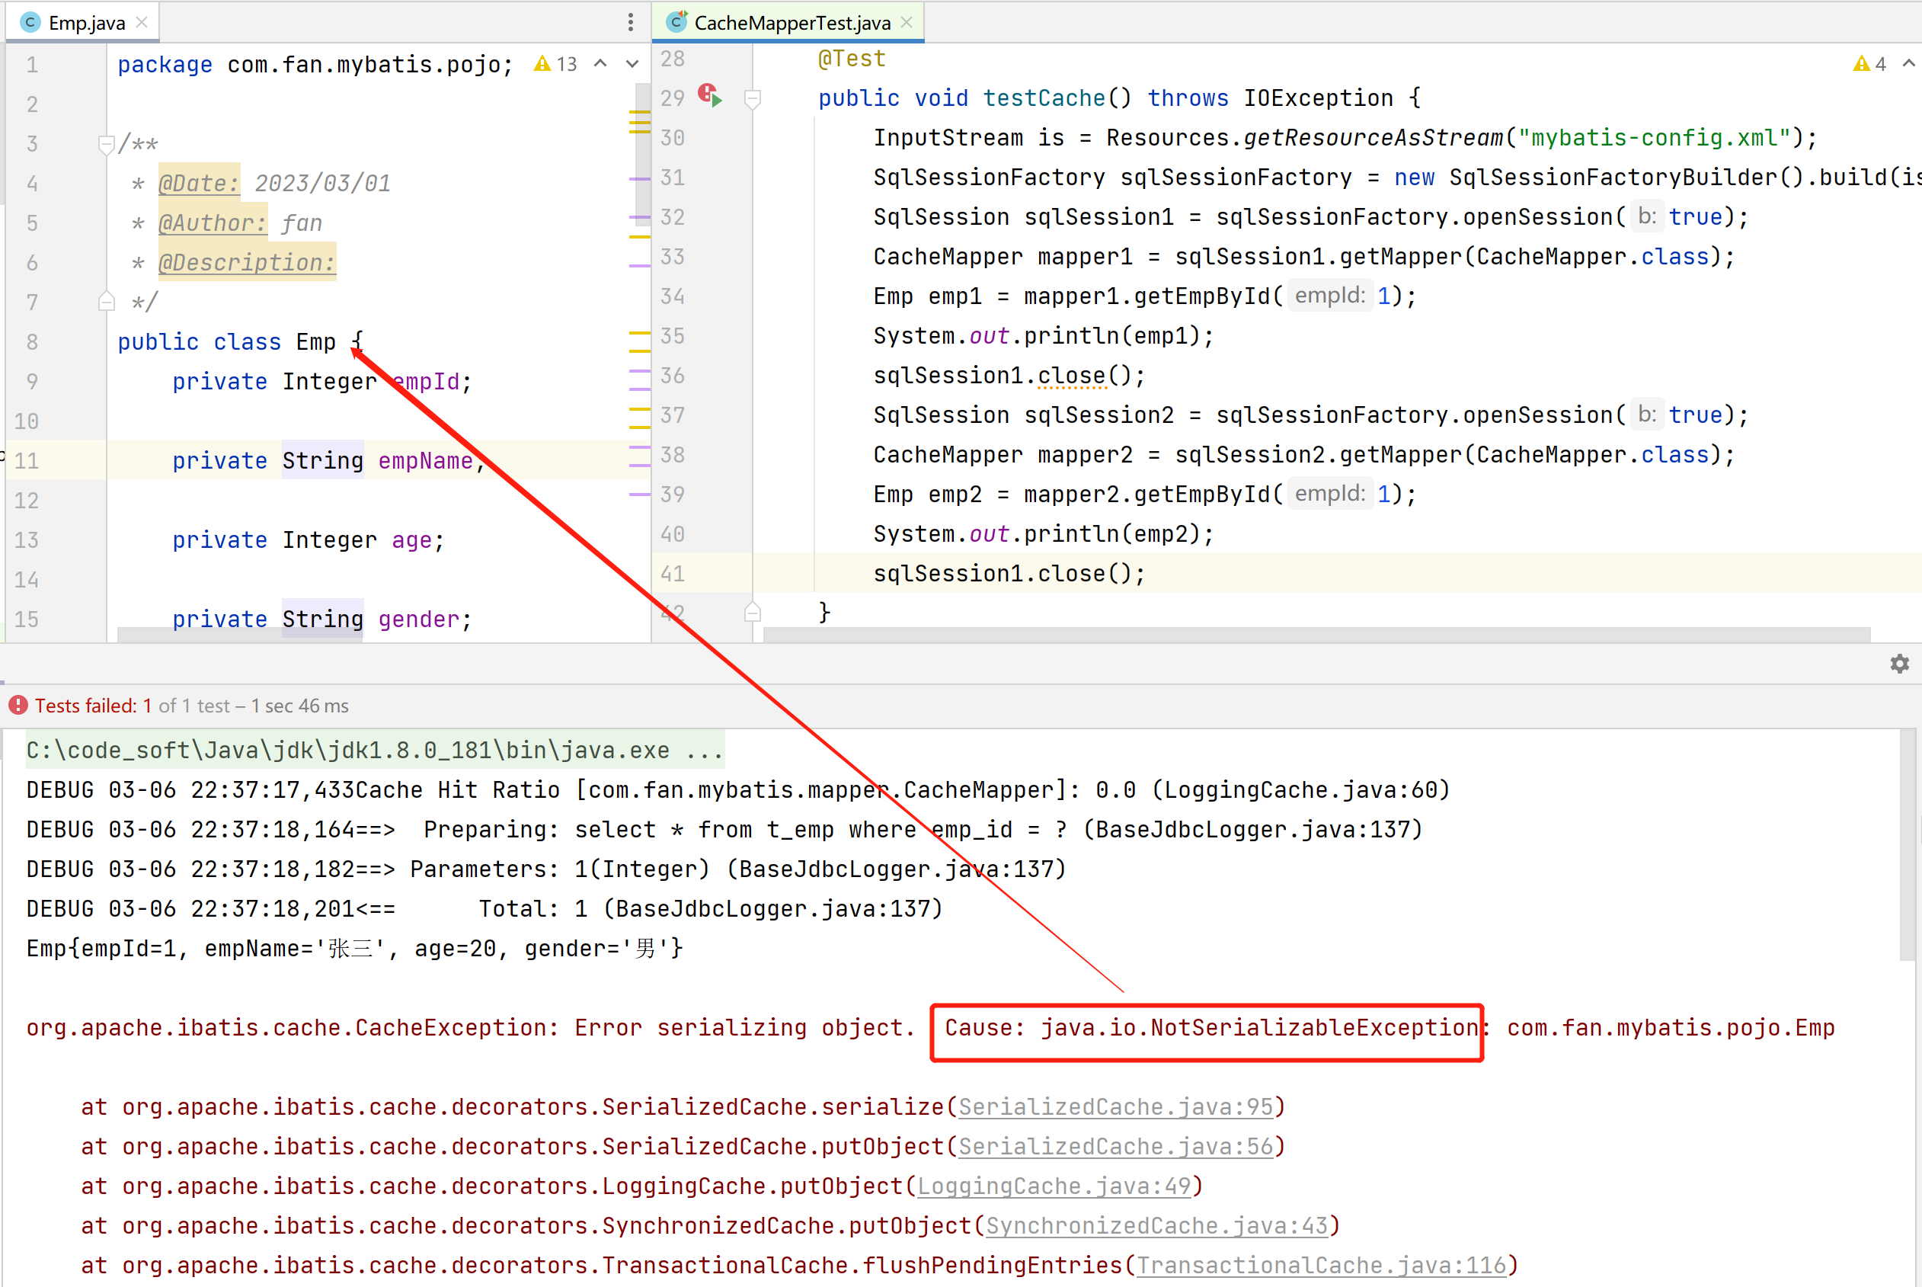The image size is (1922, 1287).
Task: Click the NotSerializableException cause text
Action: click(1210, 1028)
